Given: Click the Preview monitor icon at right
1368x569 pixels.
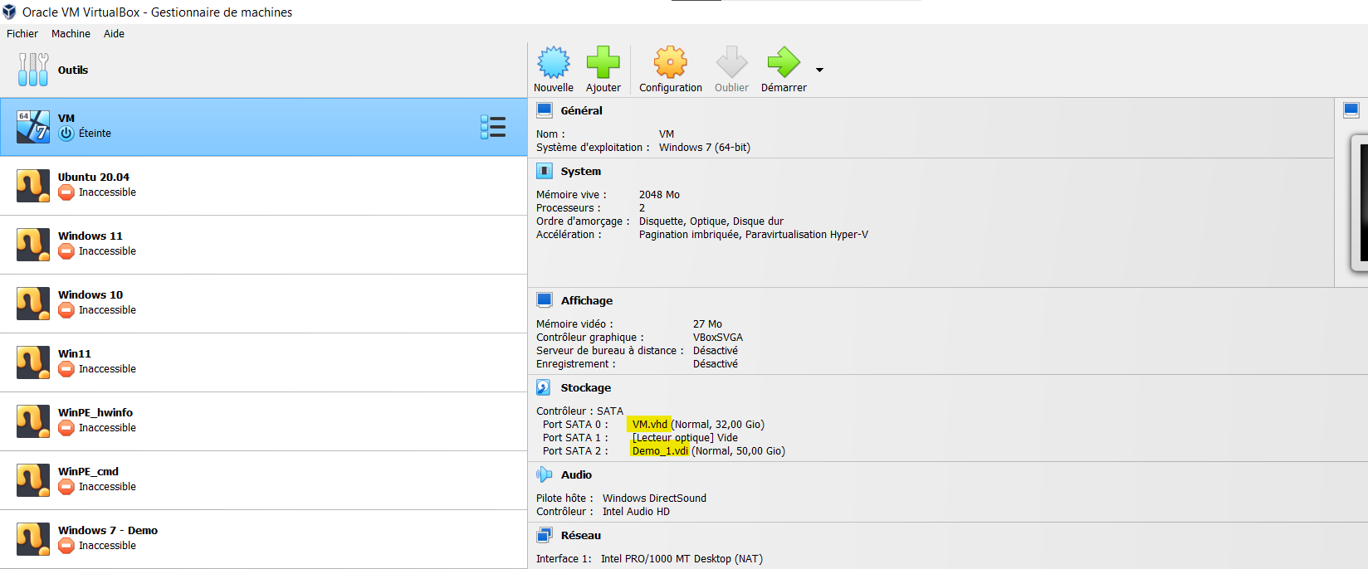Looking at the screenshot, I should click(1351, 110).
